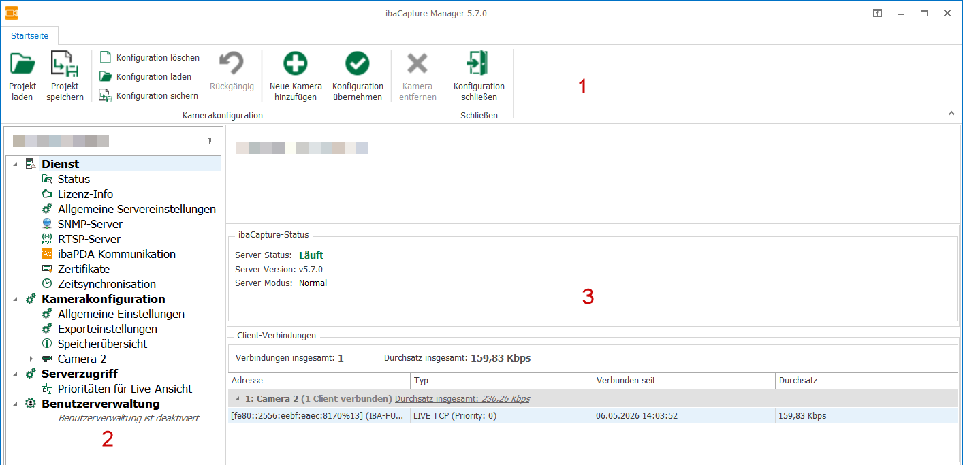Click the 'Läuft' server status text

point(311,255)
